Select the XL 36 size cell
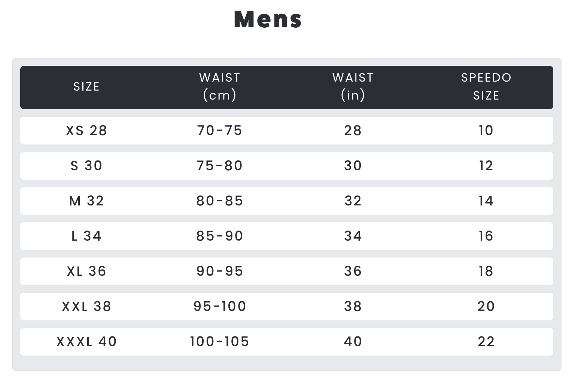 coord(86,271)
